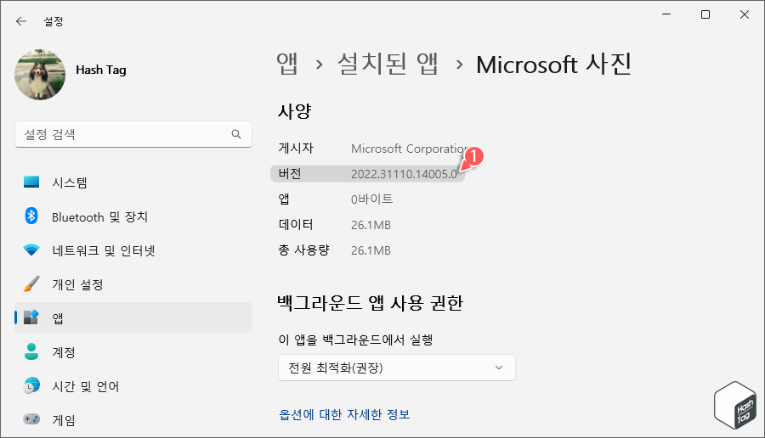Open the 전원 최적화(권장) dropdown
Image resolution: width=765 pixels, height=438 pixels.
point(397,368)
